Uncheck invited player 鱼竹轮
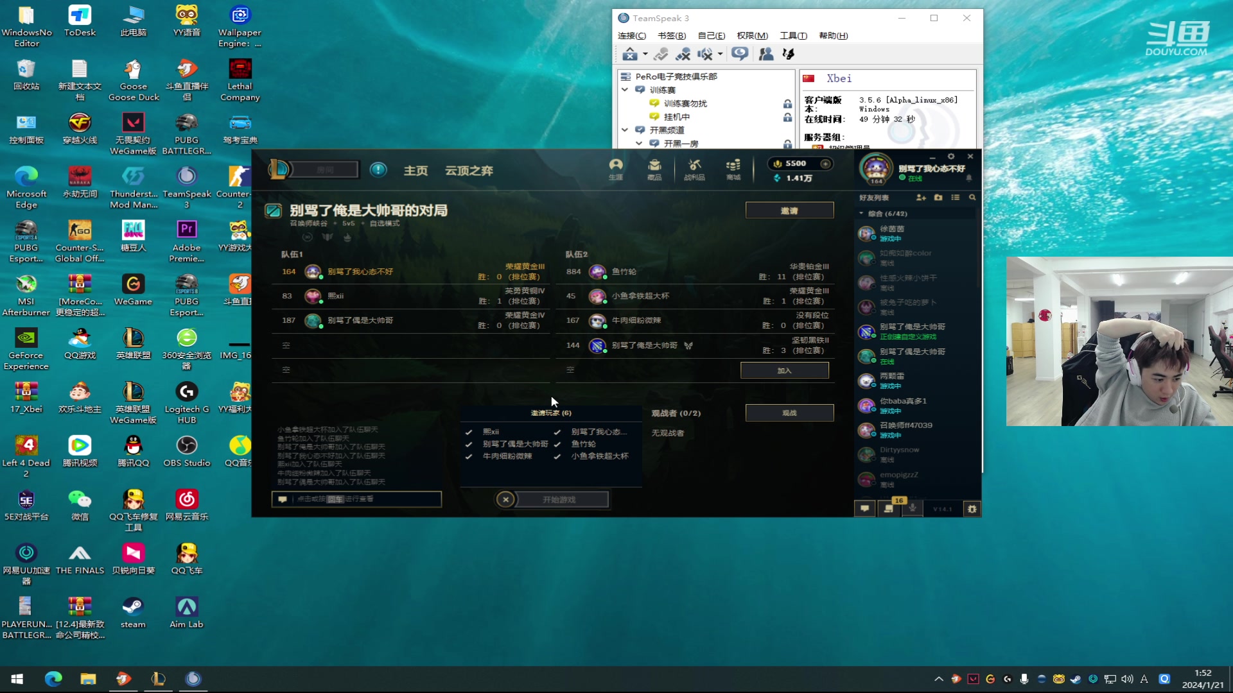This screenshot has height=693, width=1233. click(557, 444)
